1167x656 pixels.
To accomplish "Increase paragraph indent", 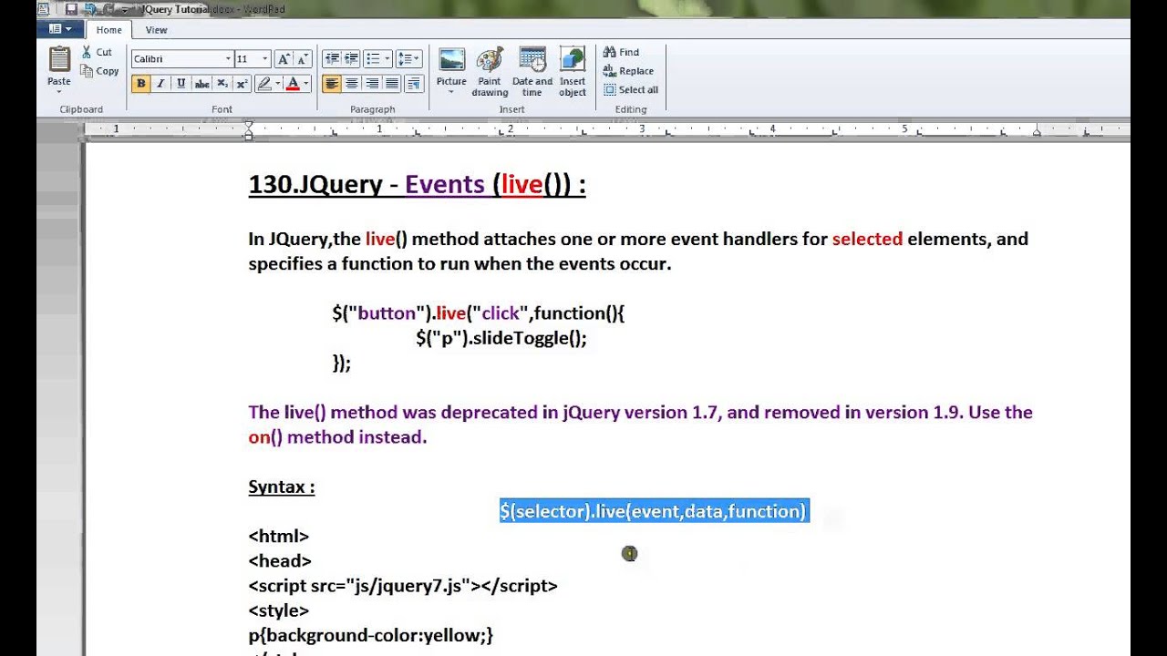I will coord(351,58).
